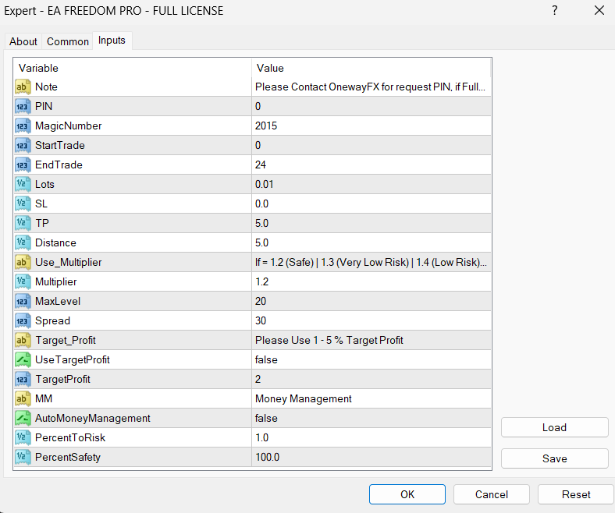Click the 'Please Contact OnewayFX' note value
615x513 pixels.
(x=371, y=87)
